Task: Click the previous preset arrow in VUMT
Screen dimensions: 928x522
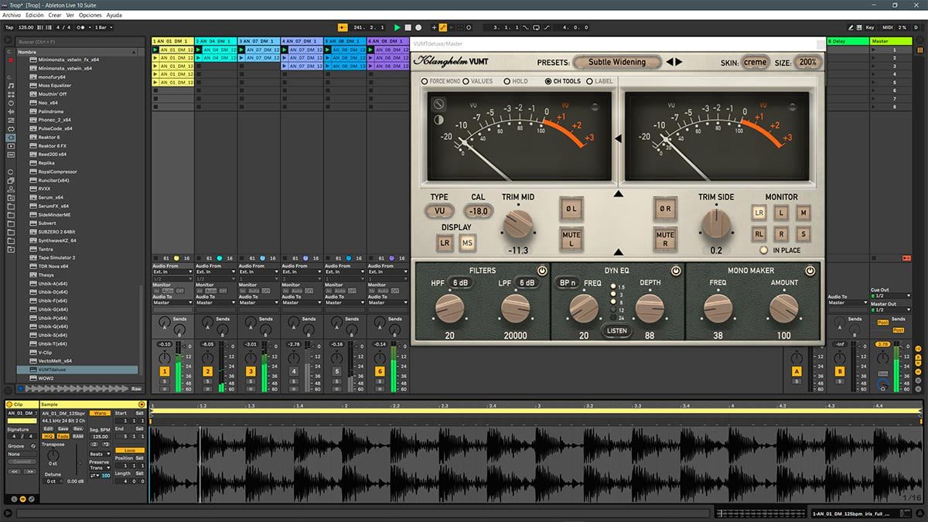Action: 670,62
